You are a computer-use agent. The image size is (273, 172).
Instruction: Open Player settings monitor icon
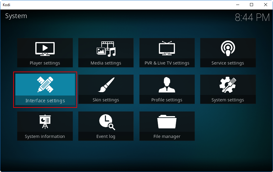tap(45, 49)
